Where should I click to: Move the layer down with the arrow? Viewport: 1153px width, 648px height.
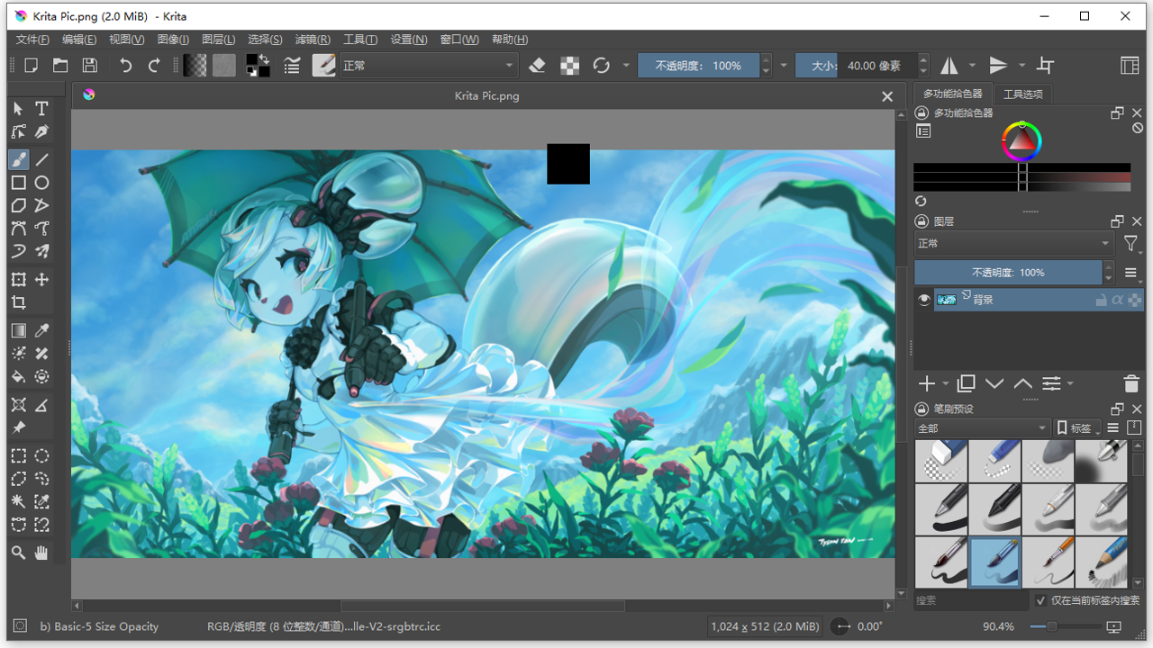(994, 384)
